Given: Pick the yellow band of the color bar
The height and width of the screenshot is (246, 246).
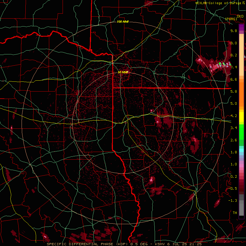Looking at the screenshot, I should 241,117.
